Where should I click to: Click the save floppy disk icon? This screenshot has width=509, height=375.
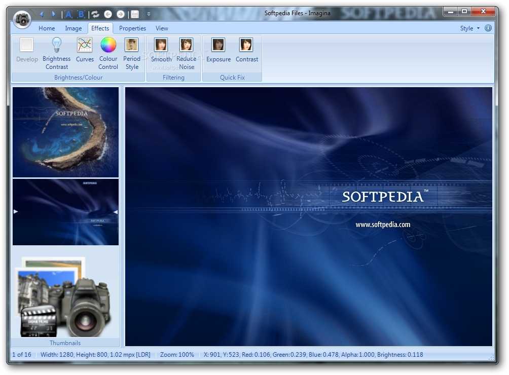point(135,14)
